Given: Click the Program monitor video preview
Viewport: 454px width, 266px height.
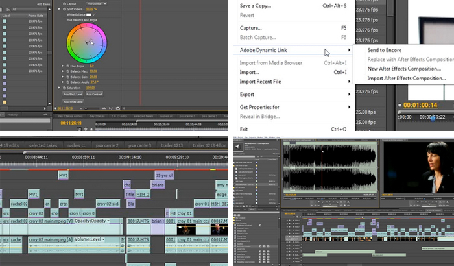Looking at the screenshot, I should click(418, 167).
